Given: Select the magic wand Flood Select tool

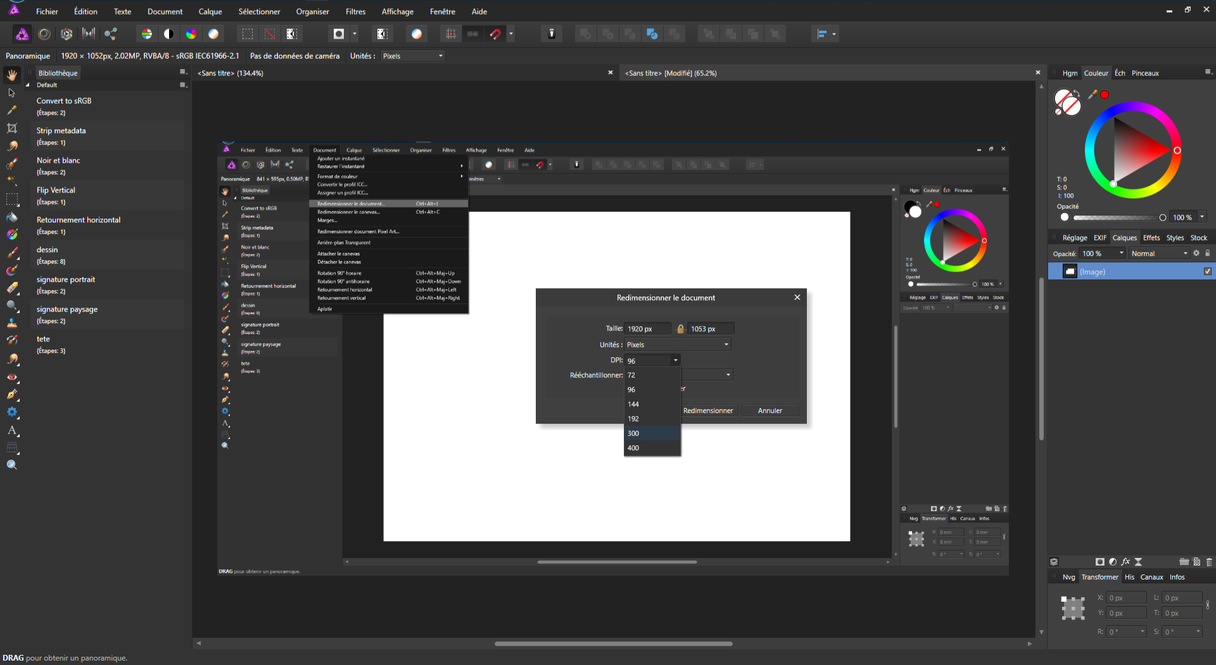Looking at the screenshot, I should [12, 181].
